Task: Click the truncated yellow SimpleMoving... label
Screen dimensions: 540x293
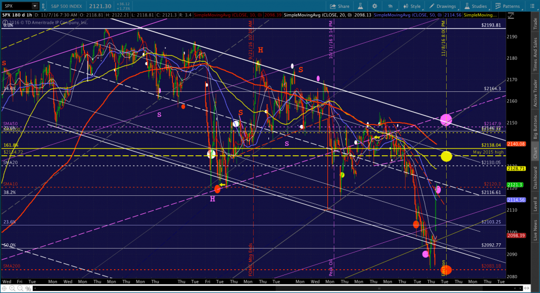Action: tap(480, 15)
